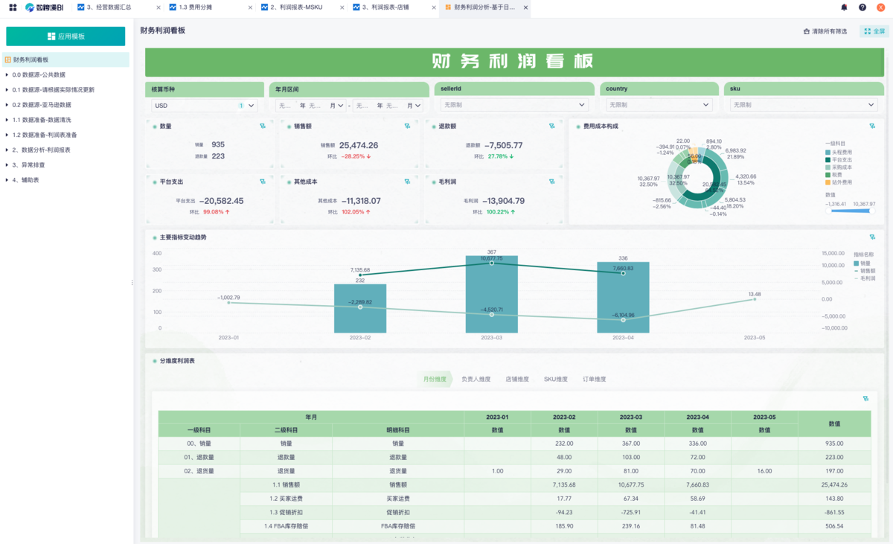Click the notification bell icon

[844, 7]
